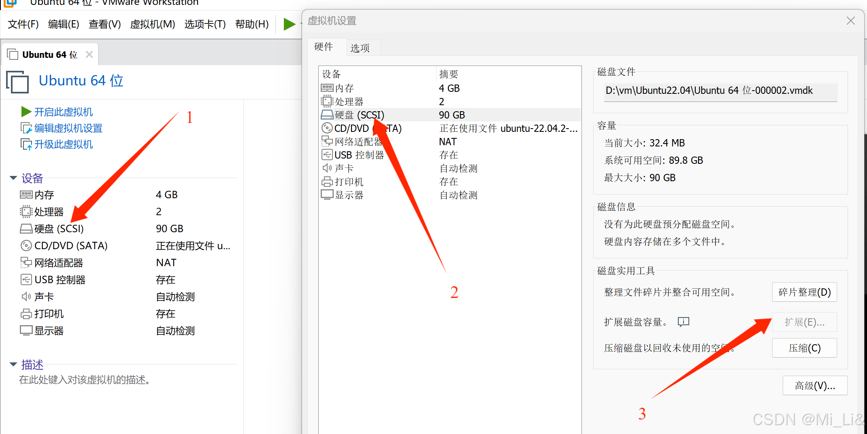Click the CD/DVD icon in settings dialog hardware list
Screen dimensions: 867x434
[327, 128]
